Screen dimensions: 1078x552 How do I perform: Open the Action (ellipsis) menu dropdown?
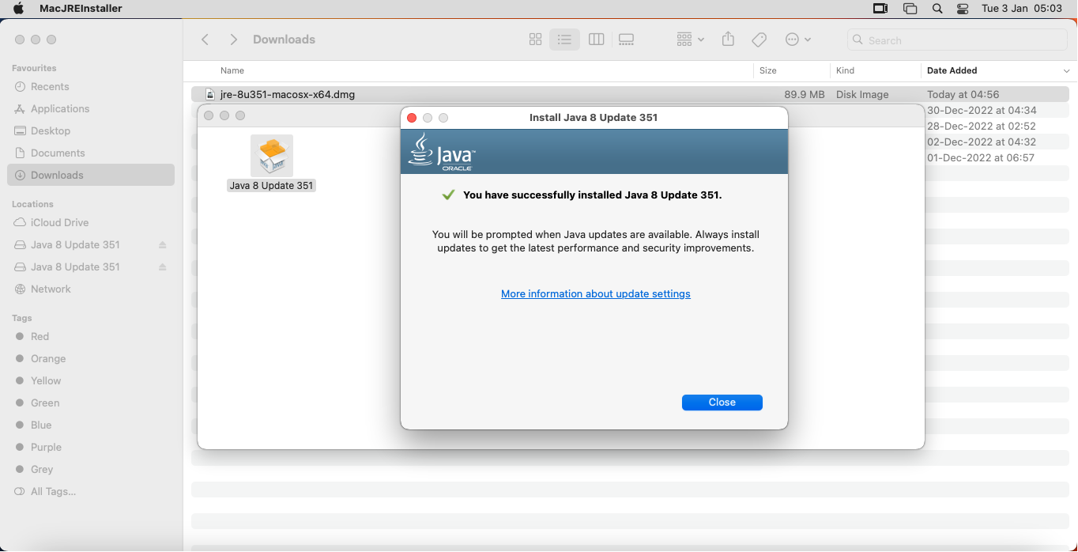[x=798, y=40]
